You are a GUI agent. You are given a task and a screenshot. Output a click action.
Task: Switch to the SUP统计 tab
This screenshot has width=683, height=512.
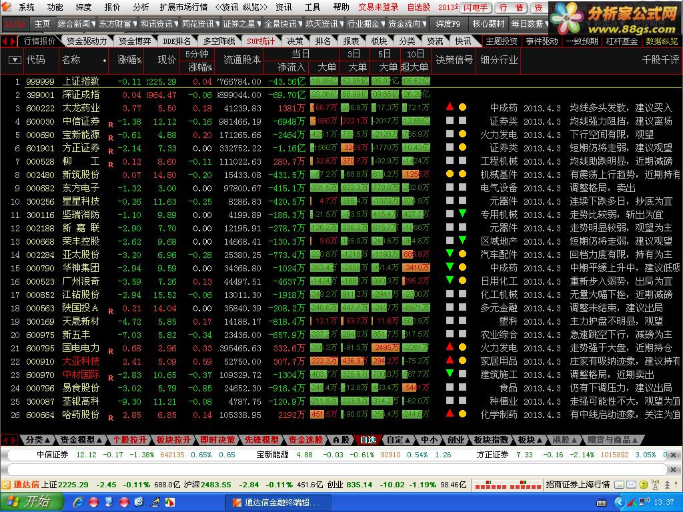click(x=261, y=41)
